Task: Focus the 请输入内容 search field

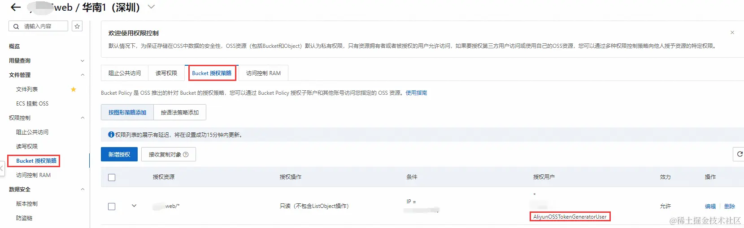Action: tap(38, 26)
